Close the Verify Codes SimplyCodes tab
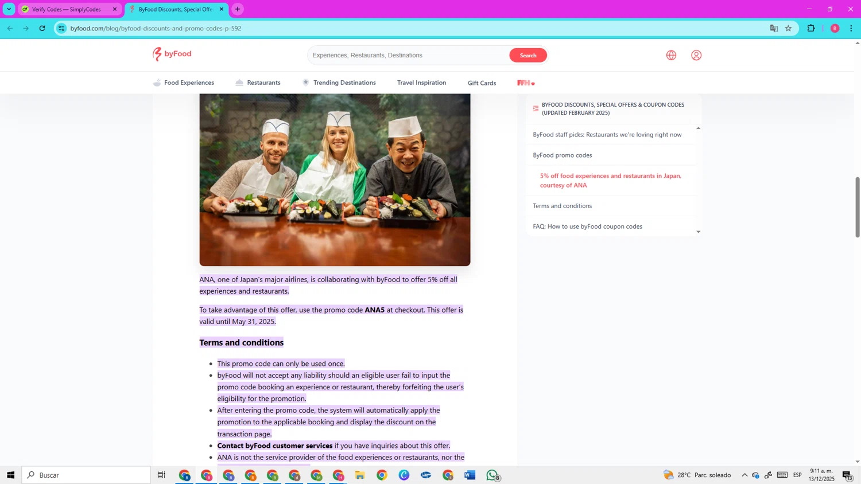Viewport: 861px width, 484px height. point(115,9)
